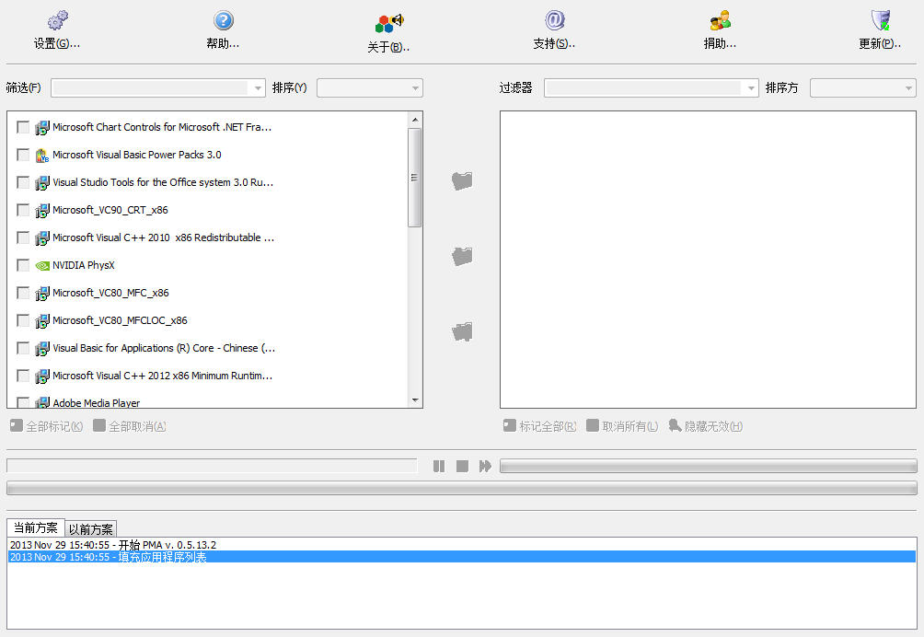Tick the Microsoft_VC90_CRT_x86 checkbox
The image size is (924, 637).
pos(23,210)
